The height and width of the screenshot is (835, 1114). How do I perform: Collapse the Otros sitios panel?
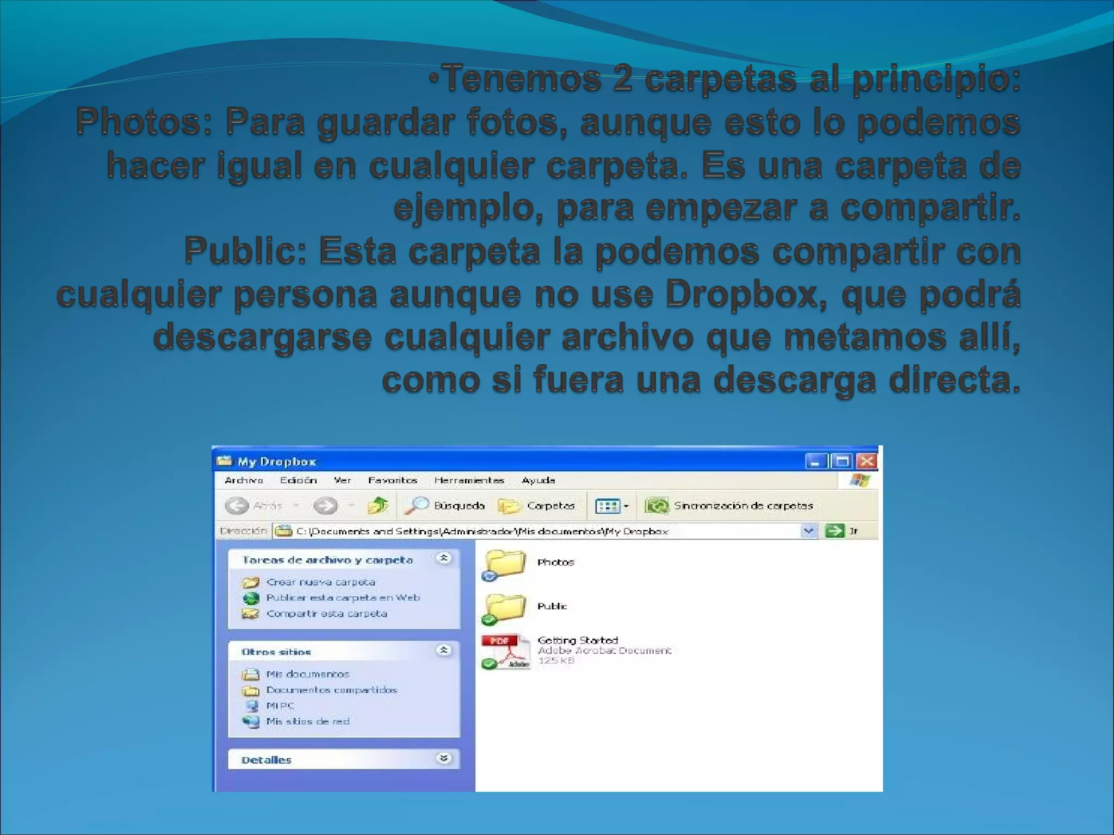click(x=444, y=651)
